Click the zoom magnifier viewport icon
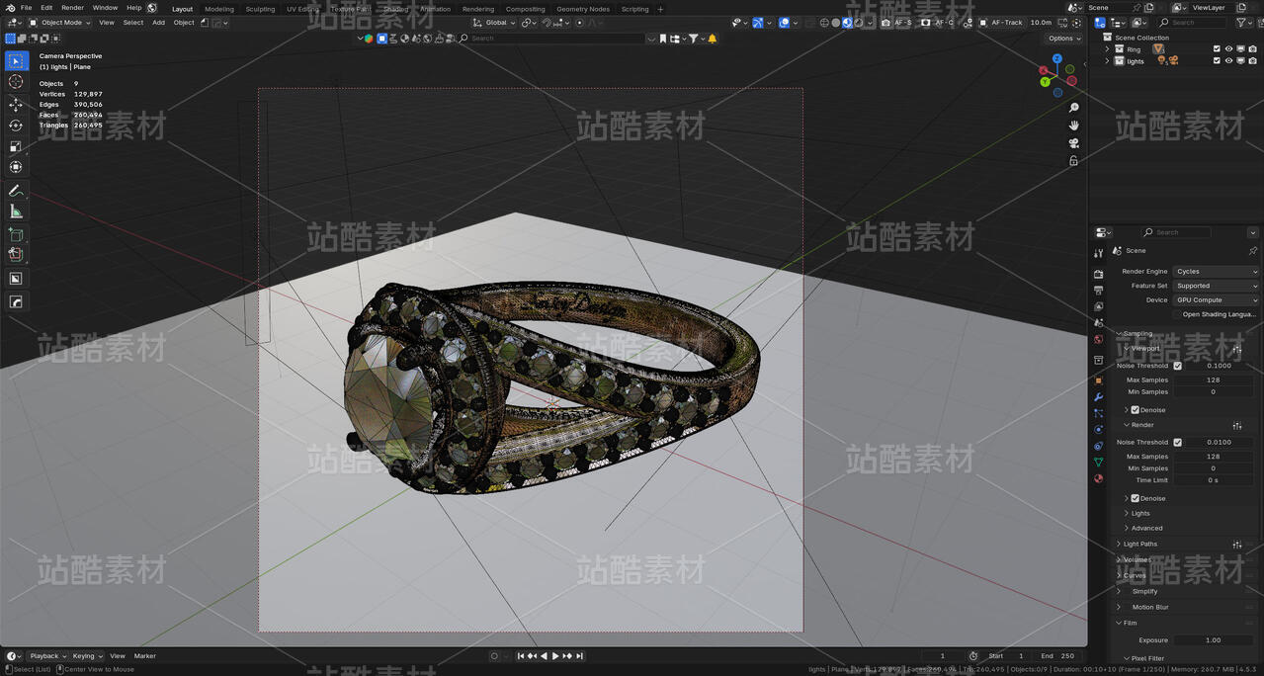The height and width of the screenshot is (676, 1264). coord(1073,108)
